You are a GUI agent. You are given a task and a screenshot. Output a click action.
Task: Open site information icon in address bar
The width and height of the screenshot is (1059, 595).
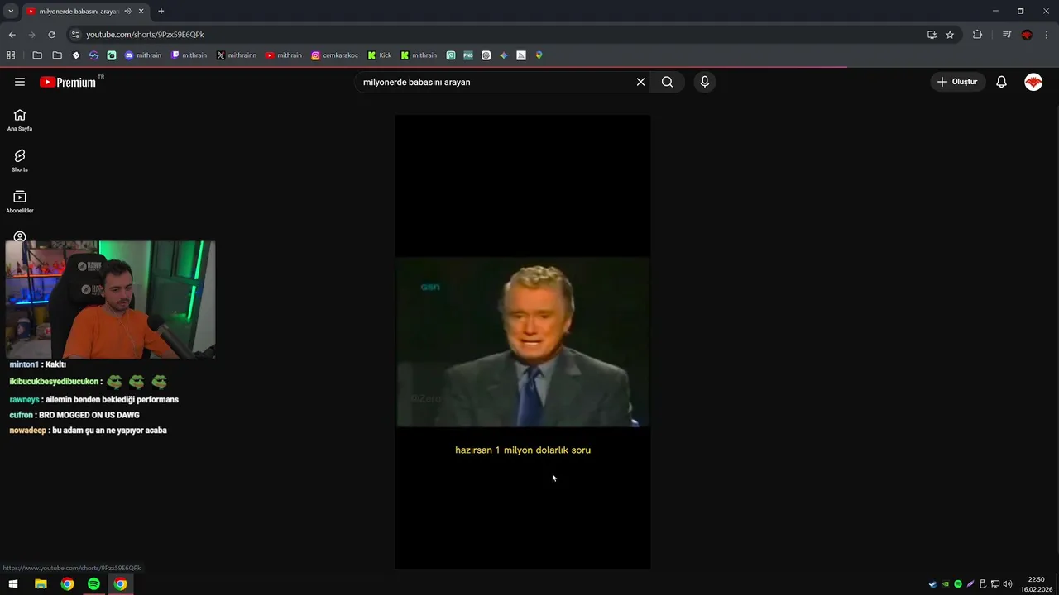[75, 35]
